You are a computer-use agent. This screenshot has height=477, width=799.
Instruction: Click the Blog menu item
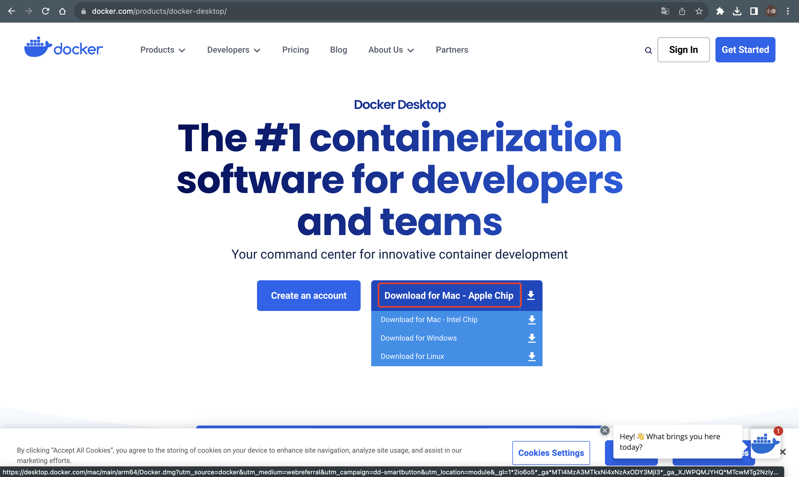(x=338, y=50)
